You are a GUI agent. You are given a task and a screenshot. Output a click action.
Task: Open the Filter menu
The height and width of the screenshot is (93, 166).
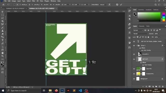[x=33, y=1]
